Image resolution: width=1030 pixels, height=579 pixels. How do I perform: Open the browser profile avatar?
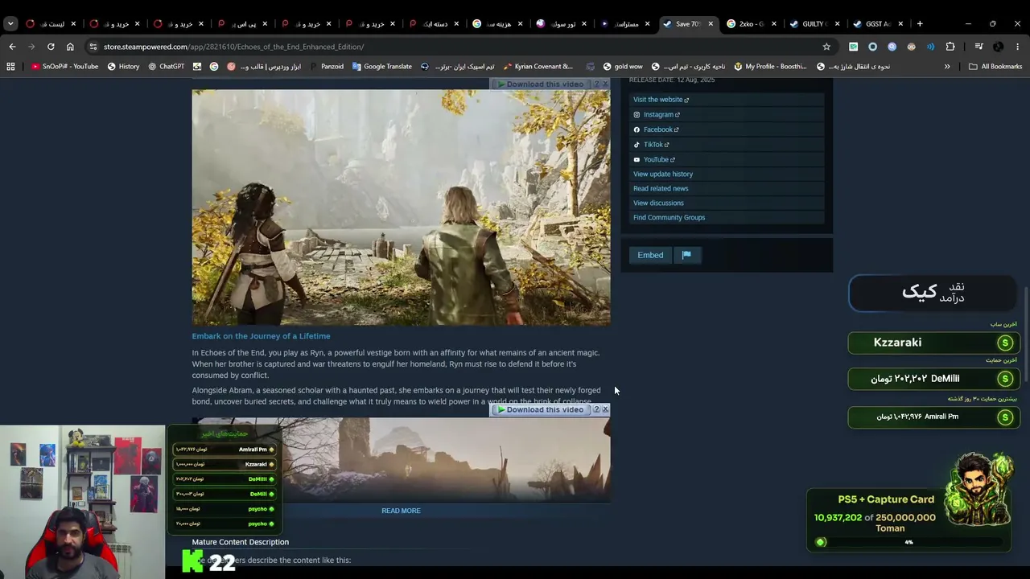pos(998,47)
